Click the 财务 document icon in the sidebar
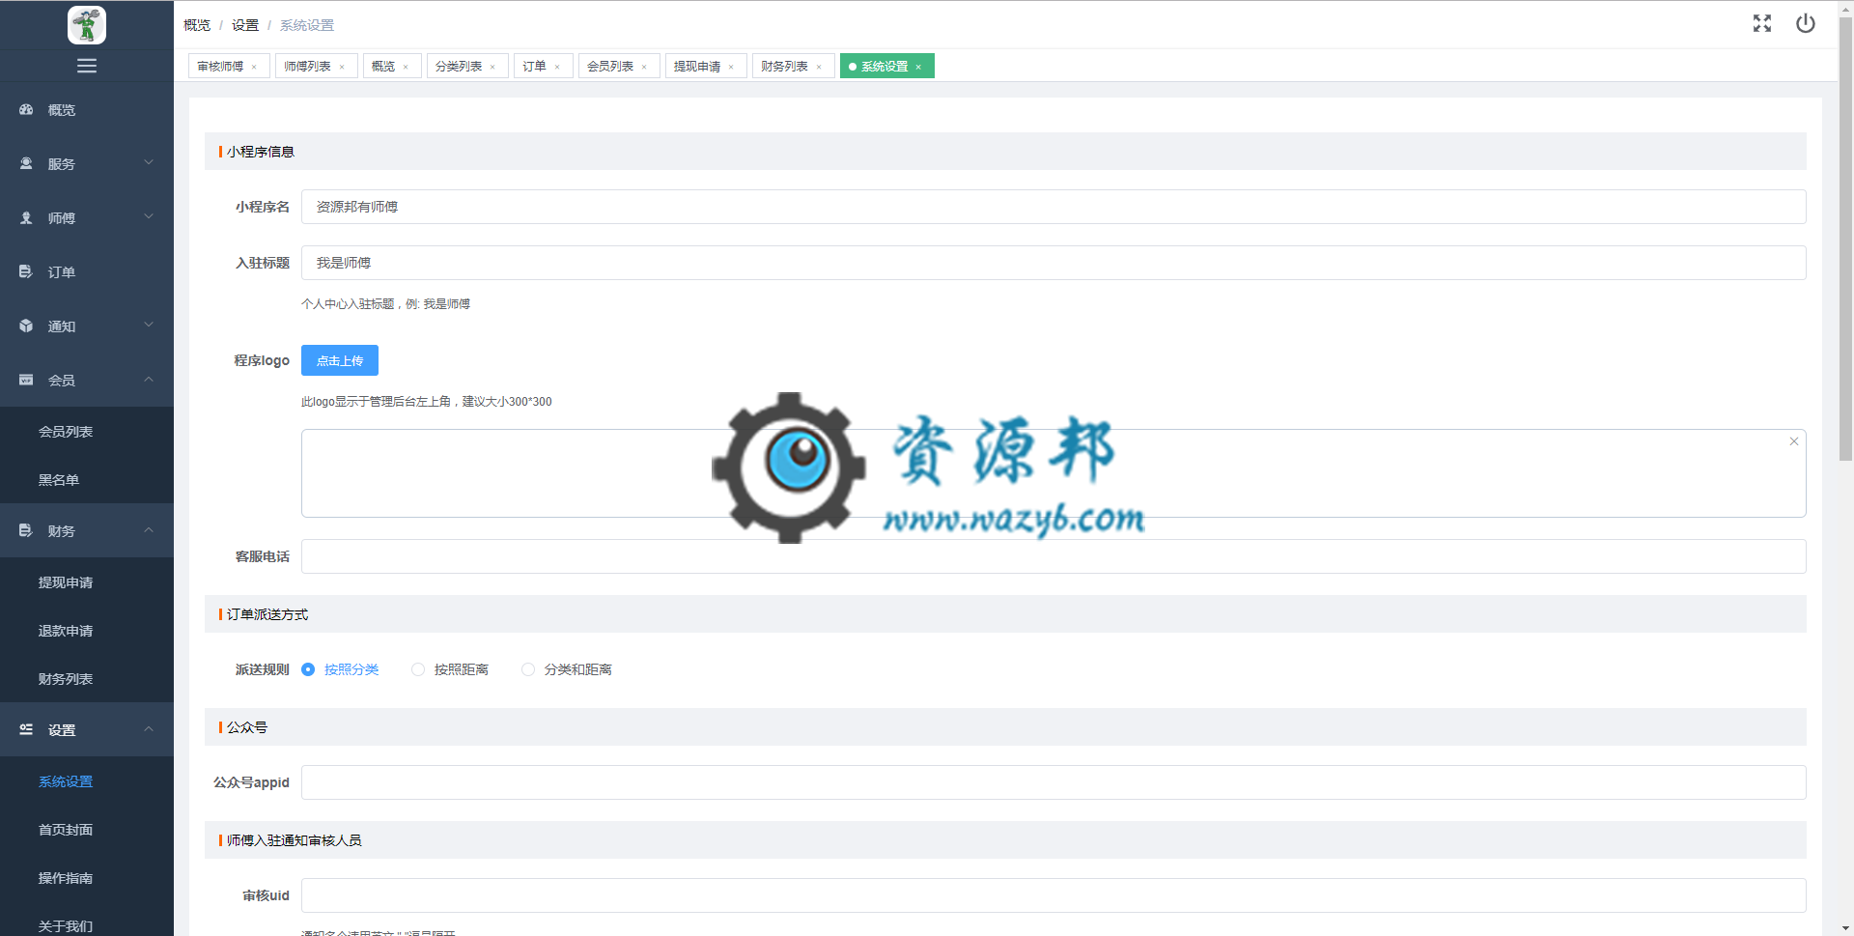Image resolution: width=1854 pixels, height=936 pixels. (26, 531)
